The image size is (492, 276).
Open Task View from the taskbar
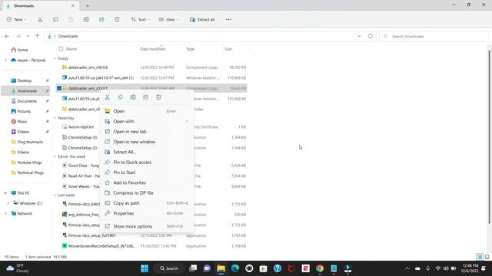(x=193, y=268)
